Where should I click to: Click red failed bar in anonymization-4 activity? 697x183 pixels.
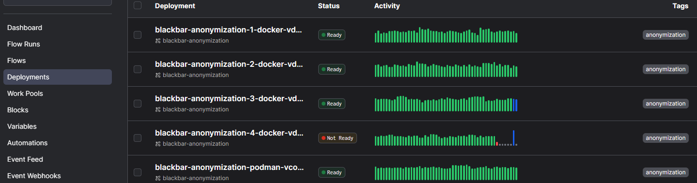tap(497, 144)
